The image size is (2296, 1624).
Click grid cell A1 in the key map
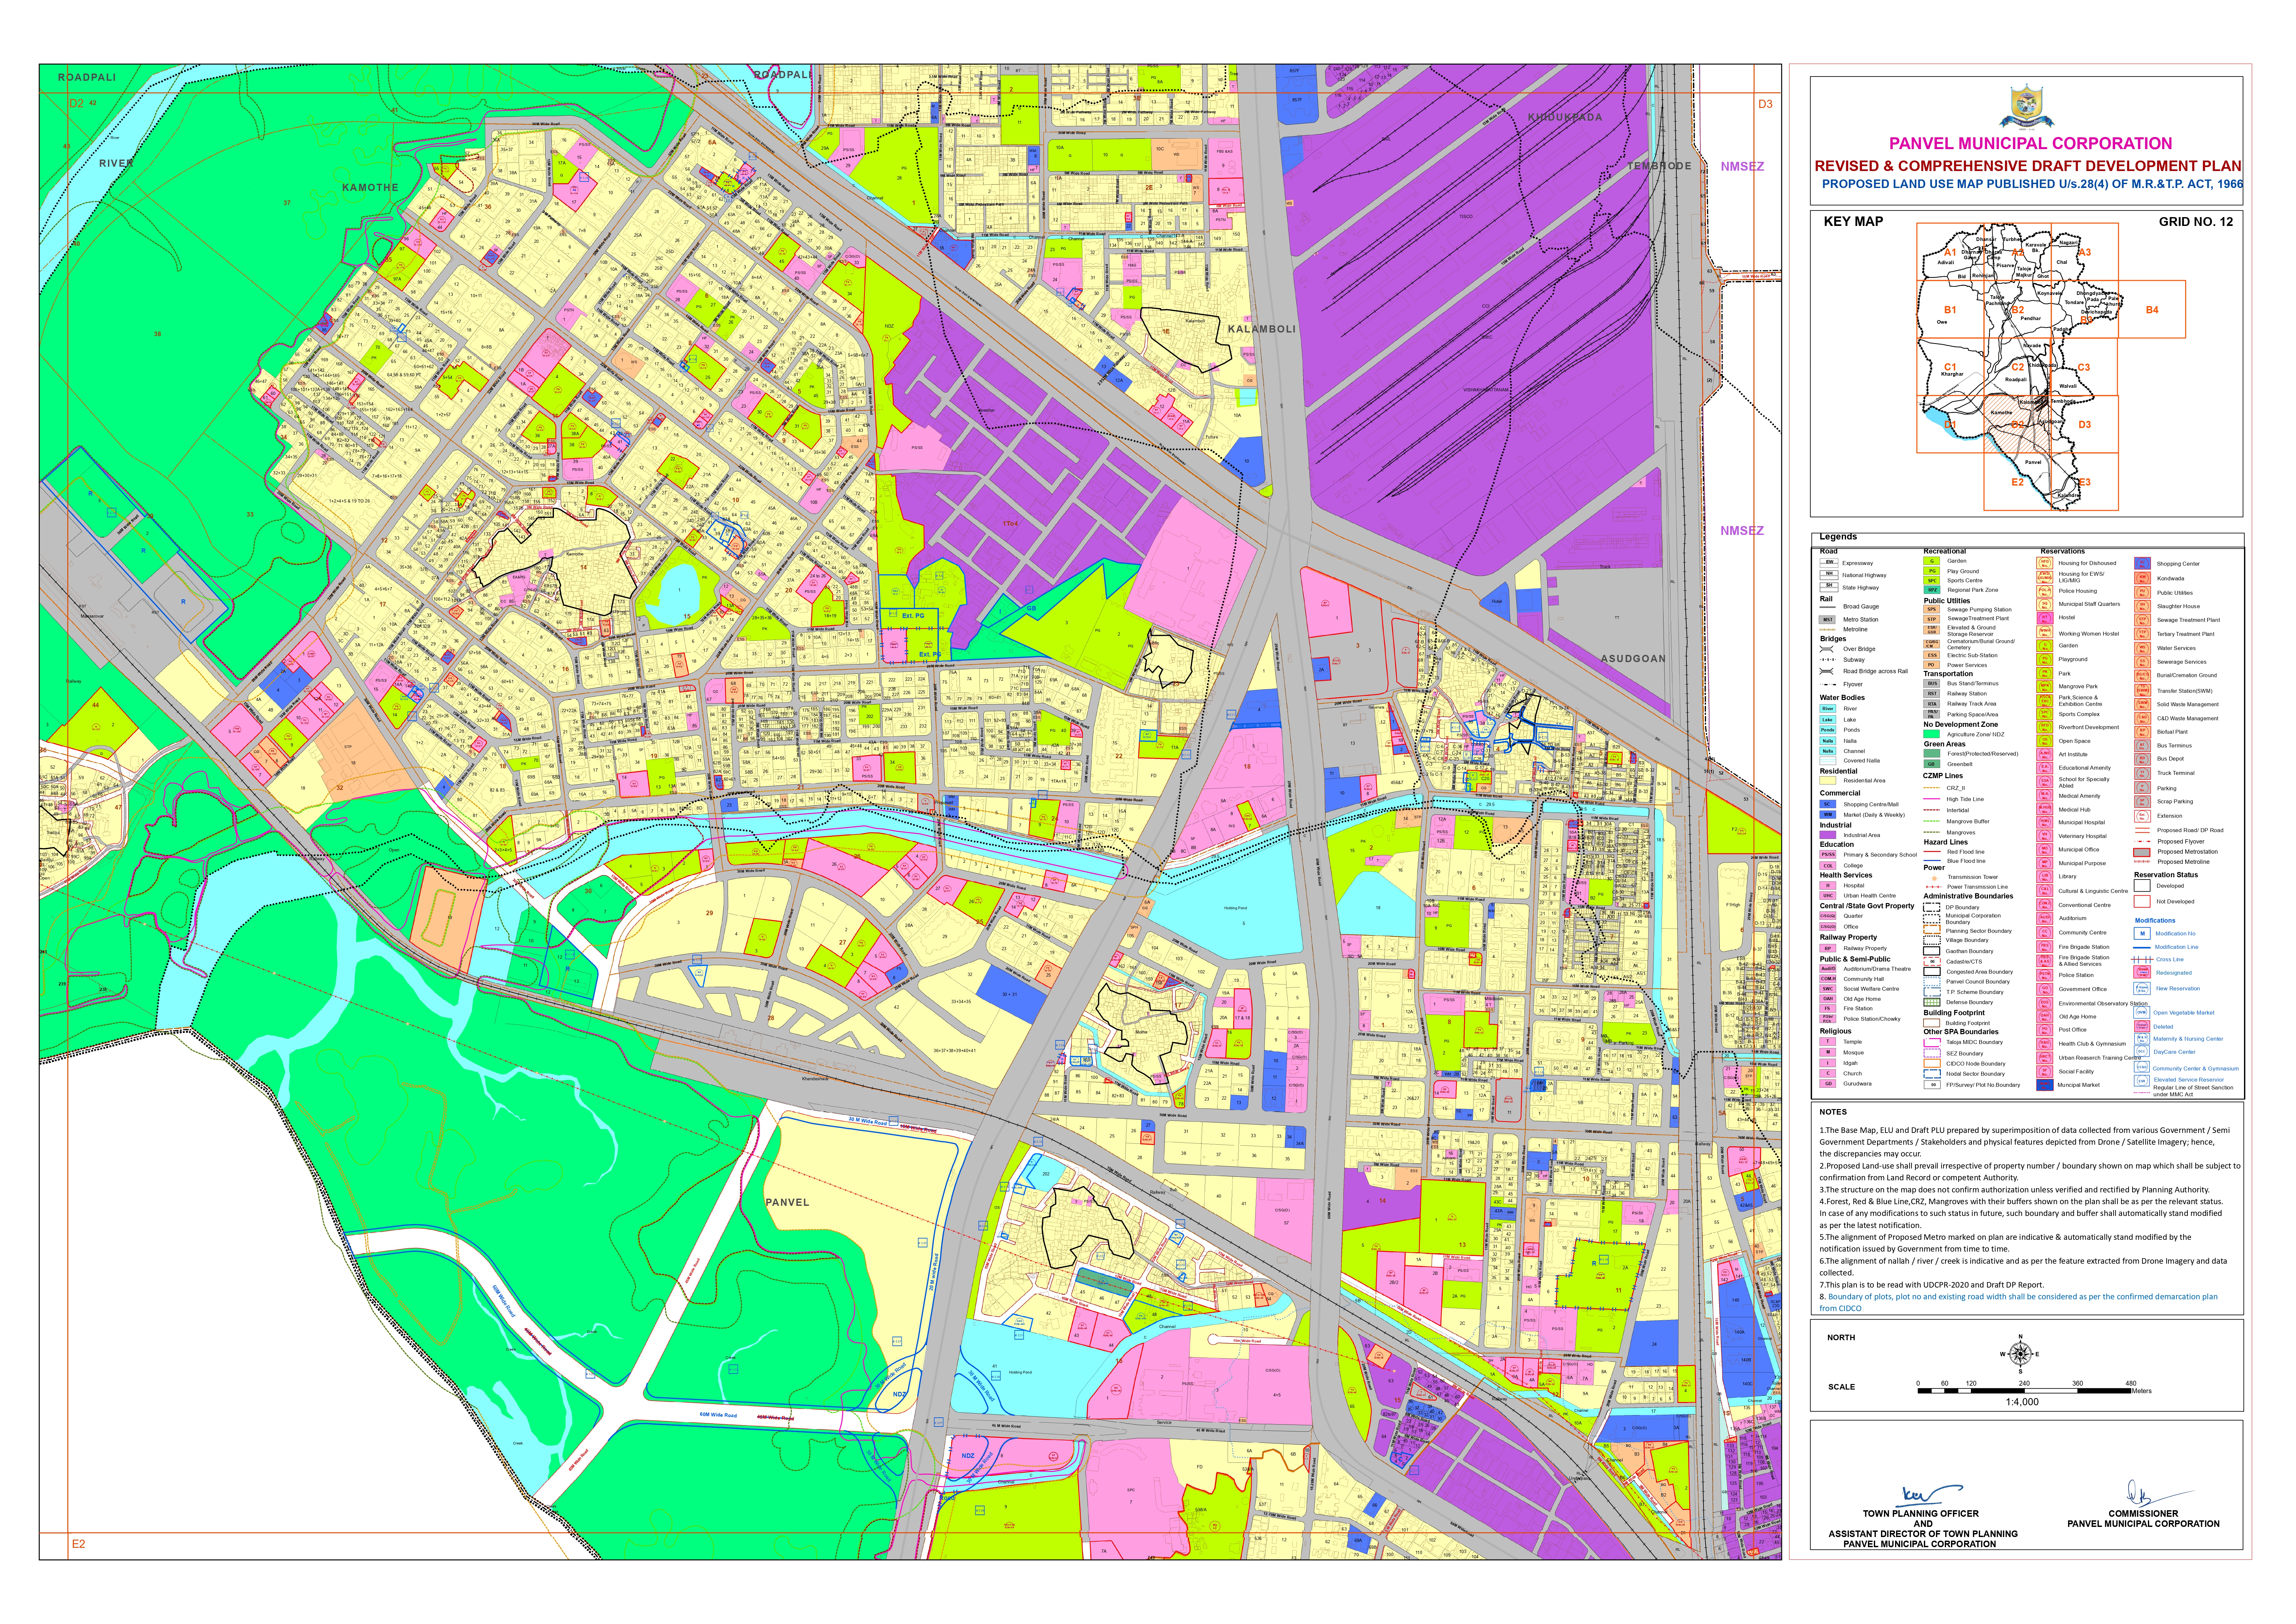click(x=1950, y=252)
